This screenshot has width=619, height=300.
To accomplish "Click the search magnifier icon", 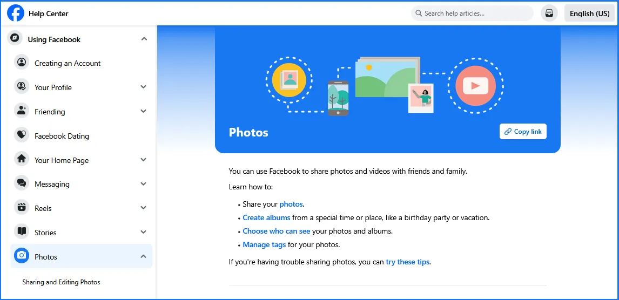I will (x=419, y=13).
